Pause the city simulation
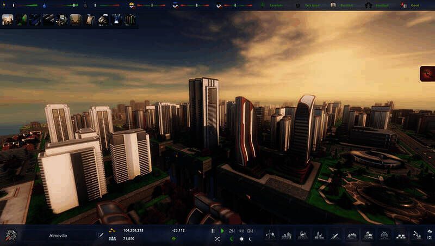The image size is (435, 246). (213, 231)
